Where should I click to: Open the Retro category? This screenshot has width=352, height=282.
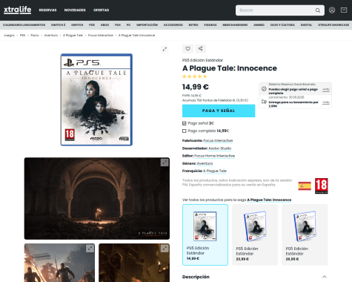[x=193, y=25]
